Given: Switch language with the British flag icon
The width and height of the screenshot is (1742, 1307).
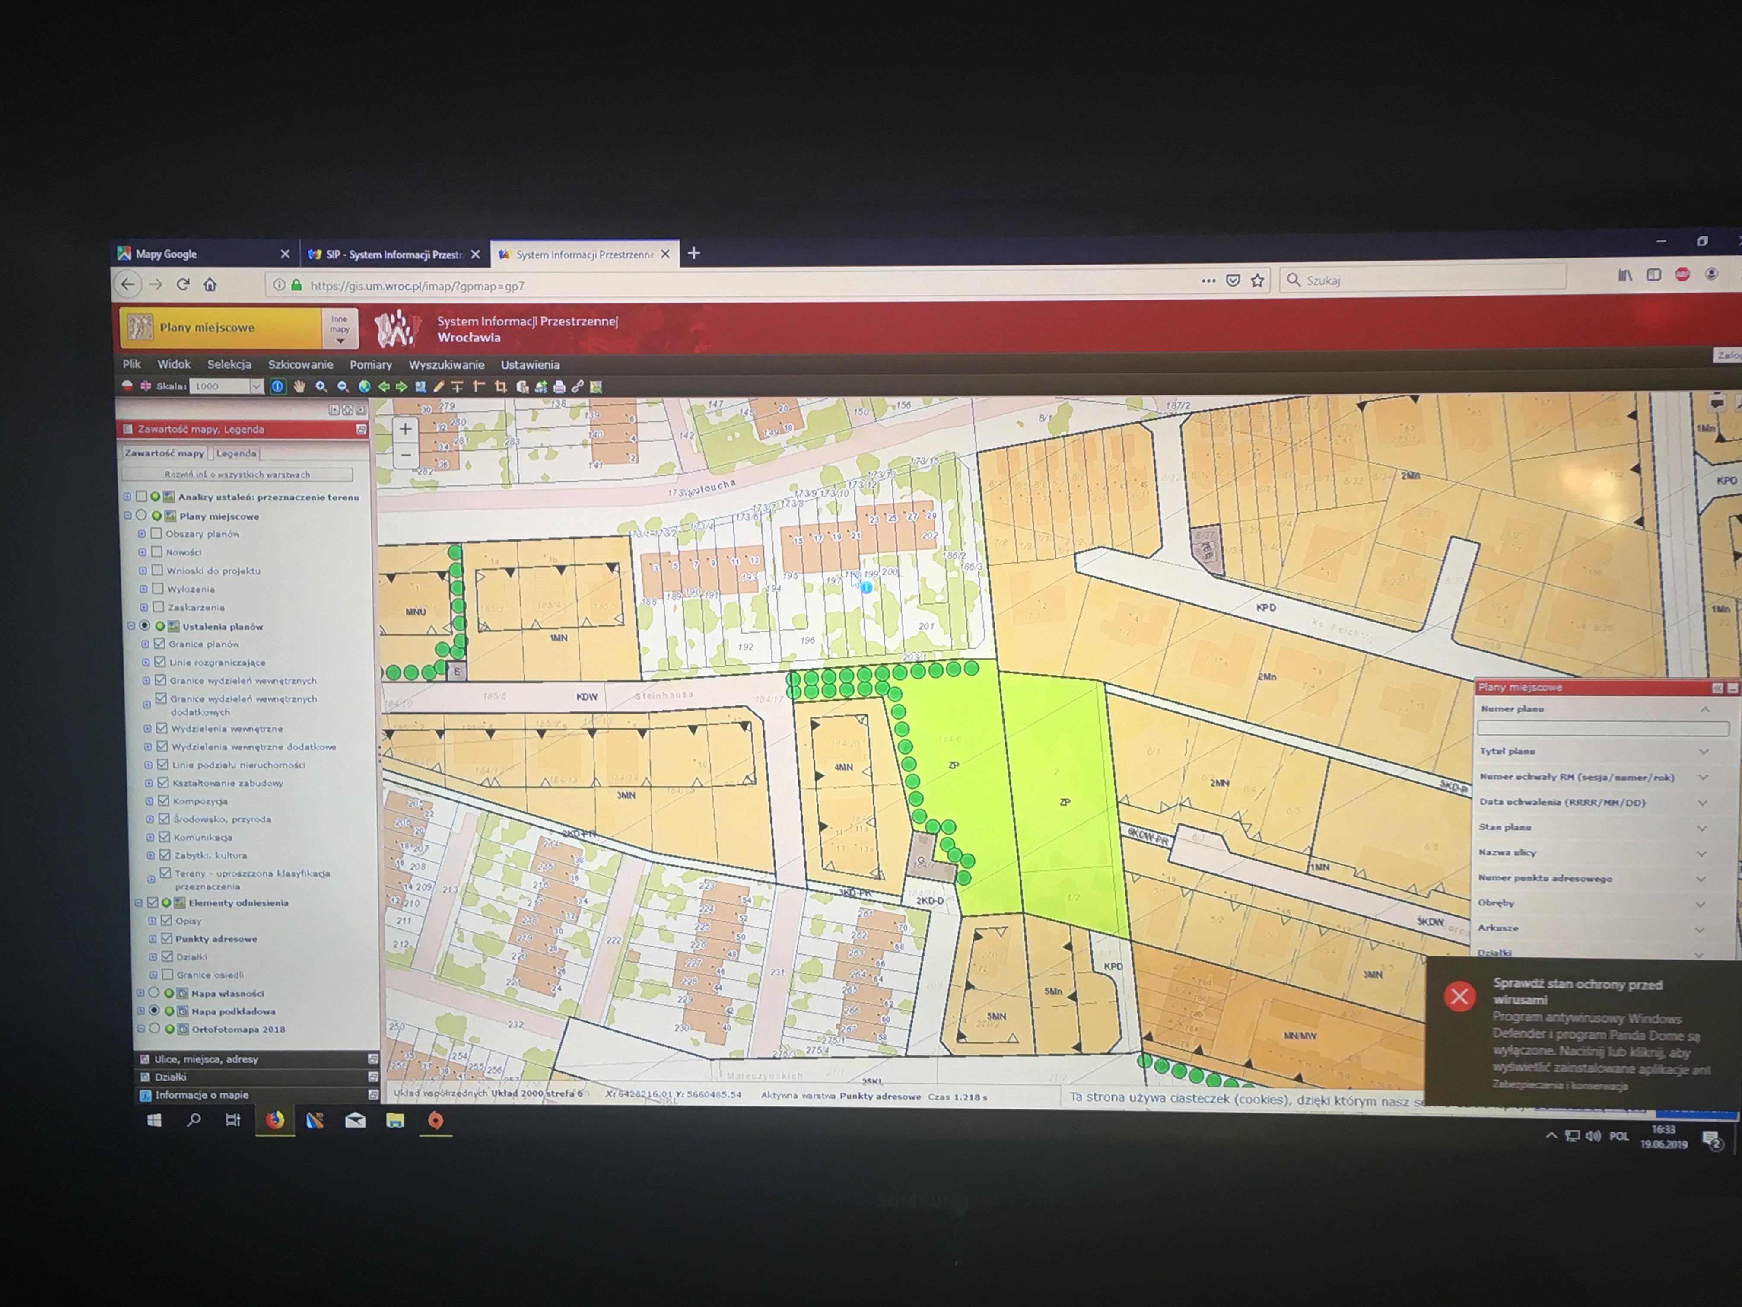Looking at the screenshot, I should 146,386.
